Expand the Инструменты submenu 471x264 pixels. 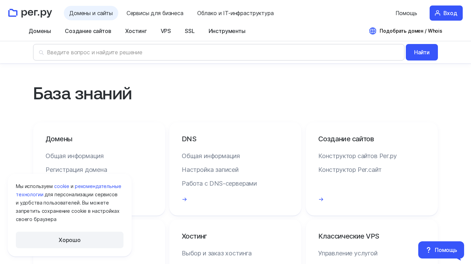227,31
